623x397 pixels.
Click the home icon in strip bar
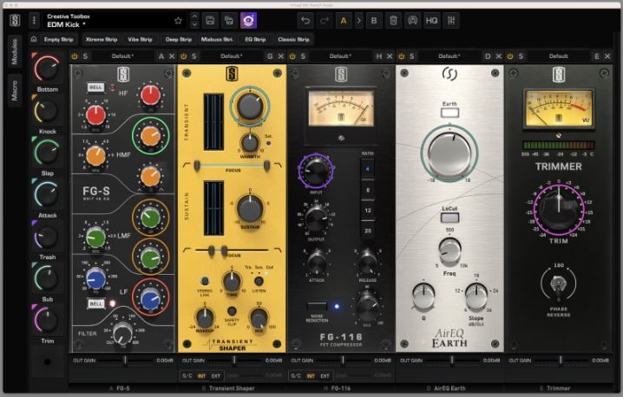pyautogui.click(x=34, y=39)
